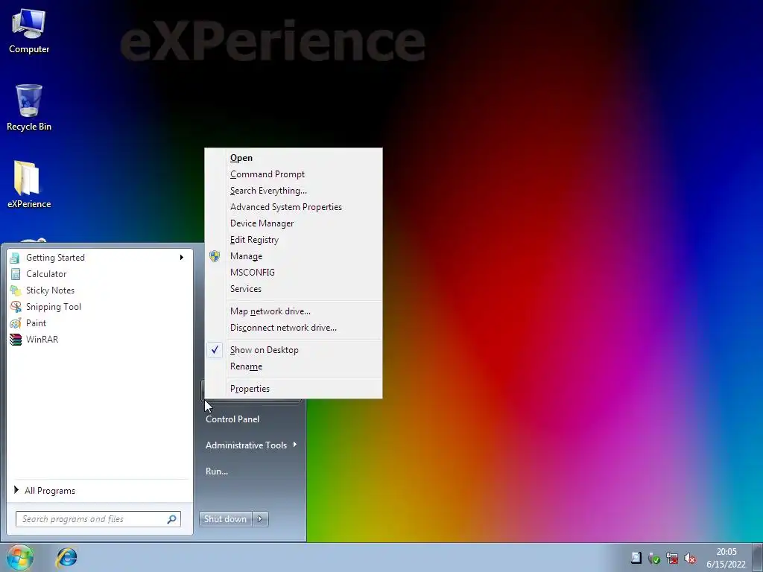763x572 pixels.
Task: Open Sticky Notes from Start menu
Action: point(100,290)
